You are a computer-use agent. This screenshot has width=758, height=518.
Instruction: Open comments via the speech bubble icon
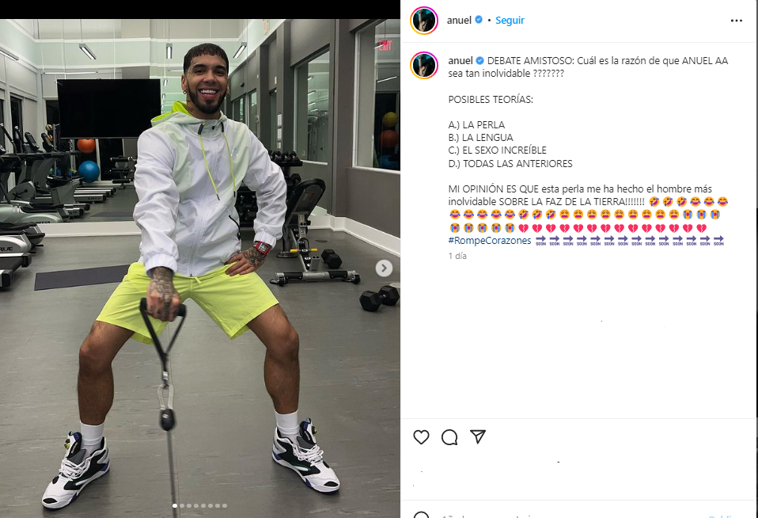click(449, 437)
